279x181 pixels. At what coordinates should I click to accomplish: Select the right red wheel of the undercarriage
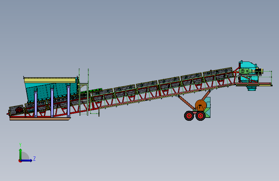tap(200, 116)
